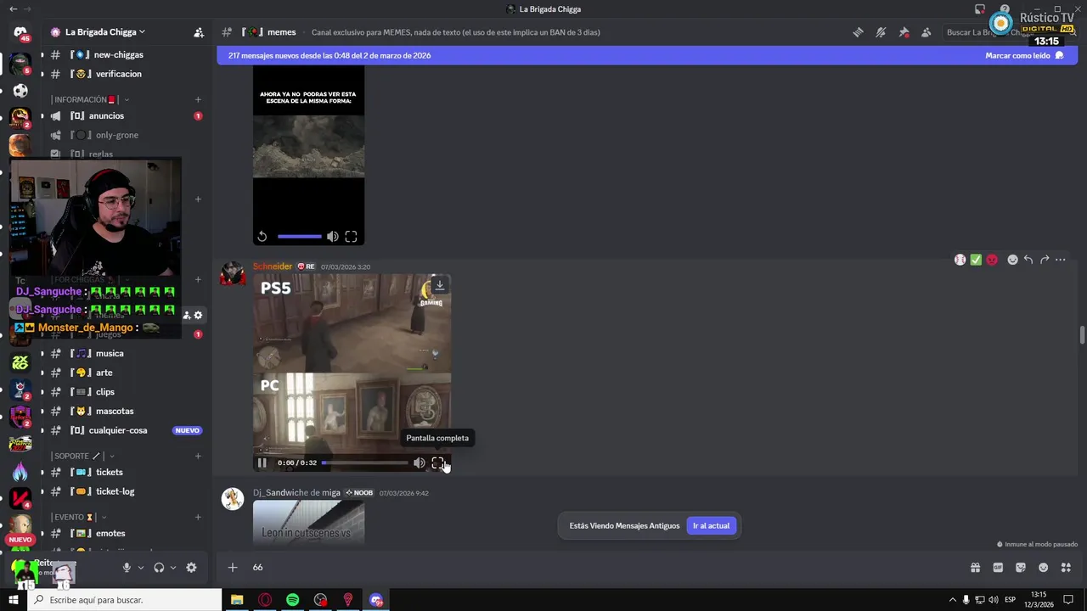Forward Schneider message arrow icon
This screenshot has width=1087, height=611.
(1045, 260)
